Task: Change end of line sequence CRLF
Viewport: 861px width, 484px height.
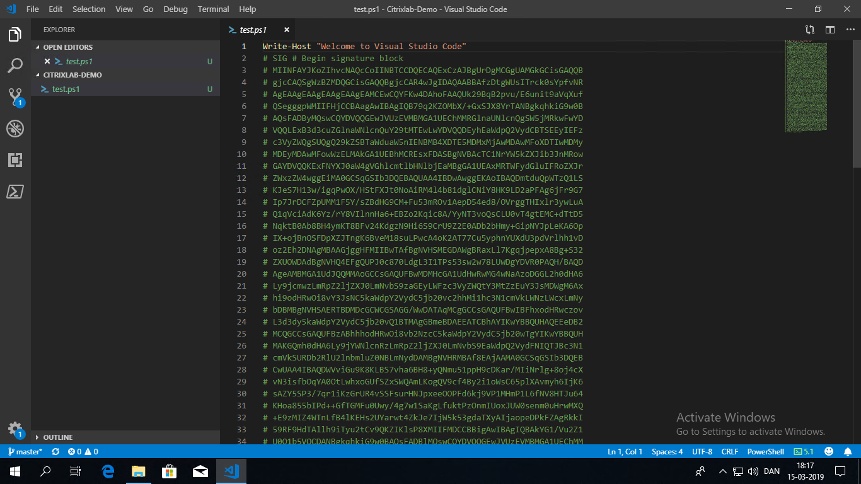Action: tap(729, 451)
